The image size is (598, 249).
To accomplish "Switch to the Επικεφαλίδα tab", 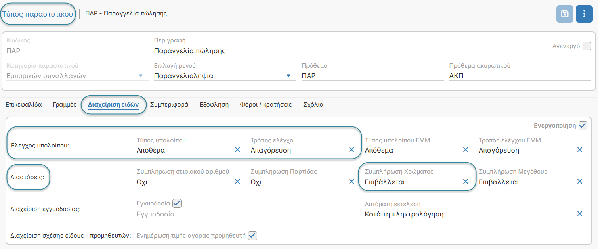I will click(x=24, y=105).
